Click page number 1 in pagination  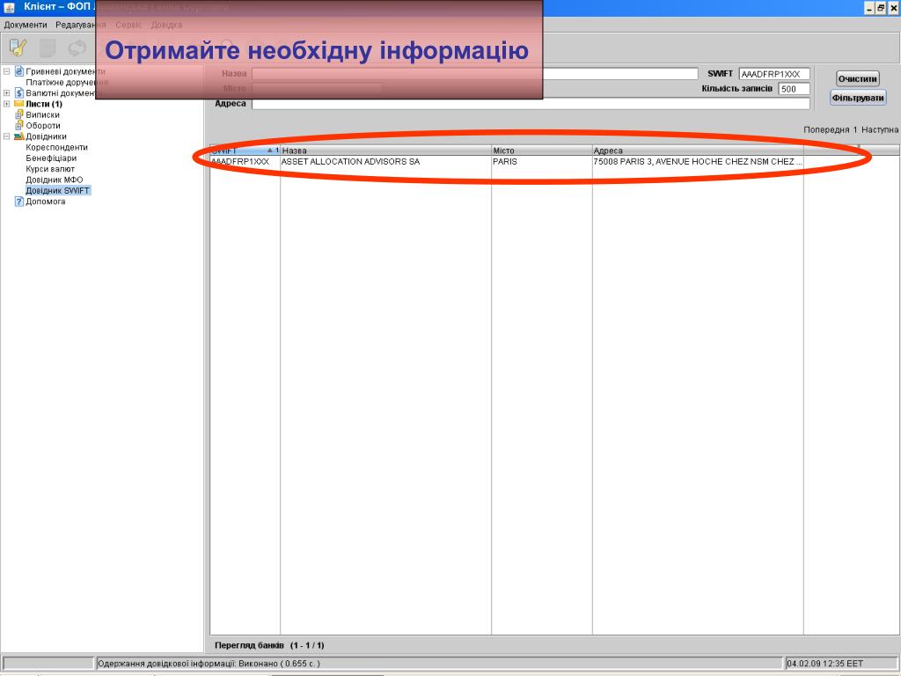[855, 130]
